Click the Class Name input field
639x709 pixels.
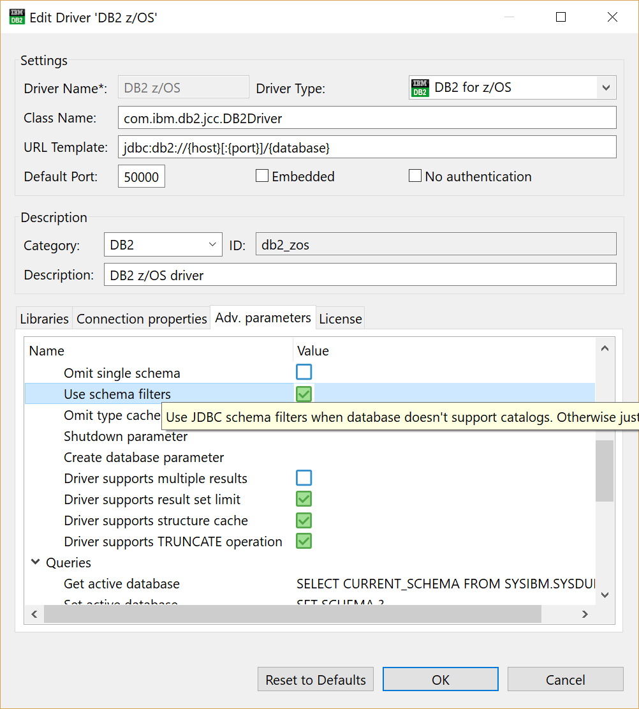click(367, 117)
